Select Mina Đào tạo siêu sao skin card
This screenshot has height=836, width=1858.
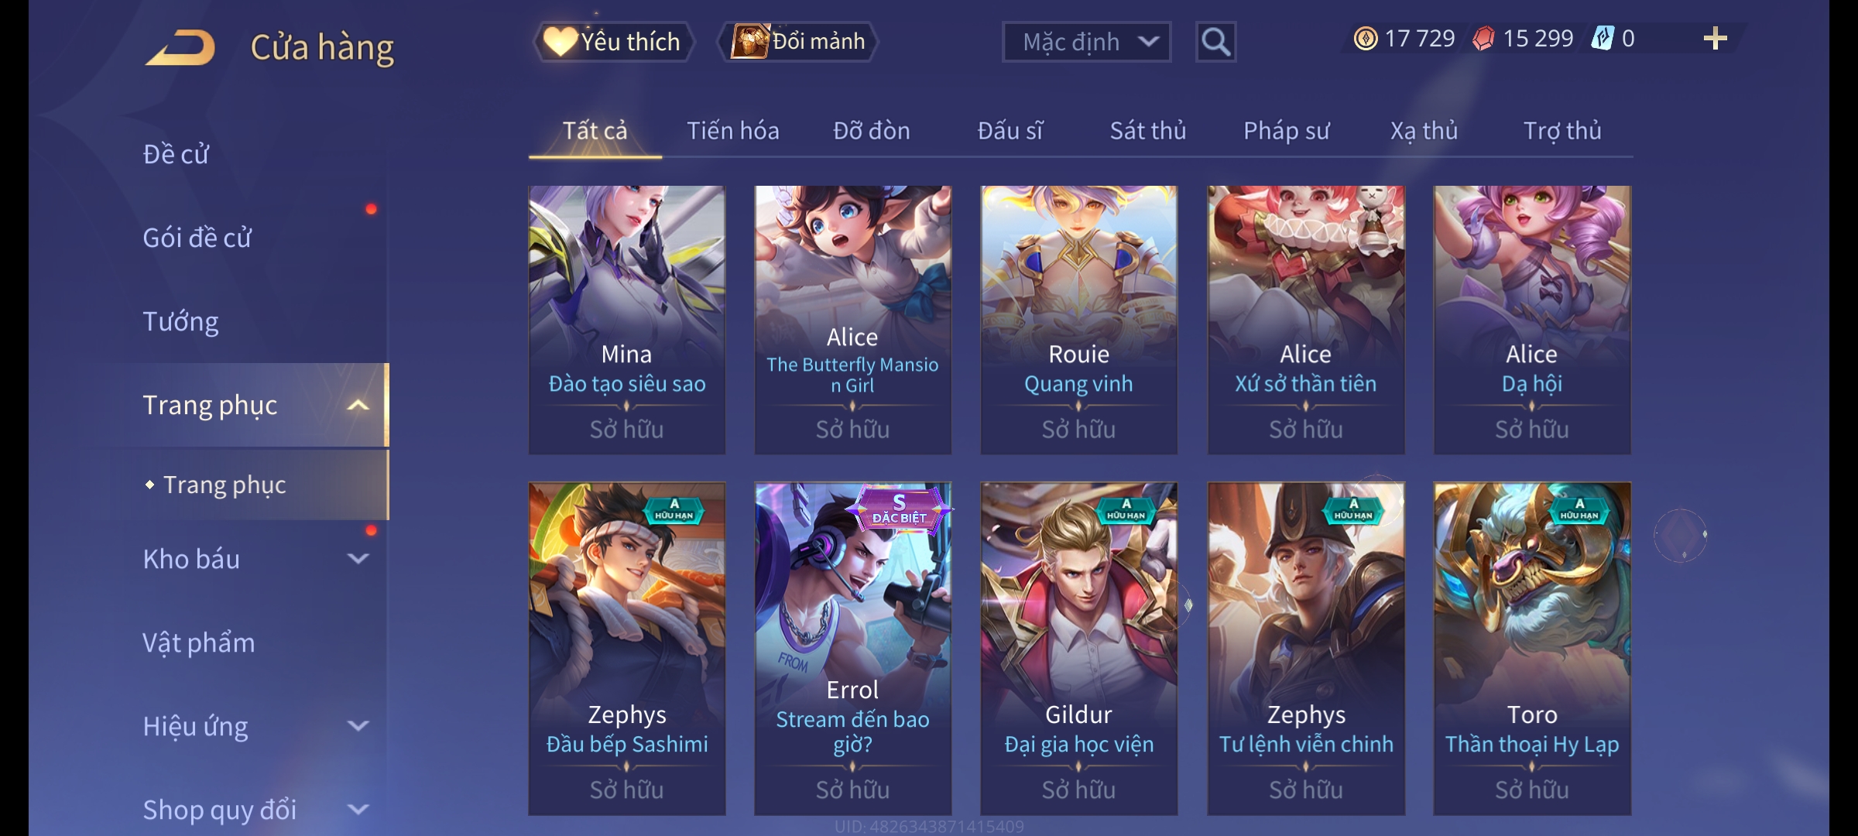click(x=627, y=320)
